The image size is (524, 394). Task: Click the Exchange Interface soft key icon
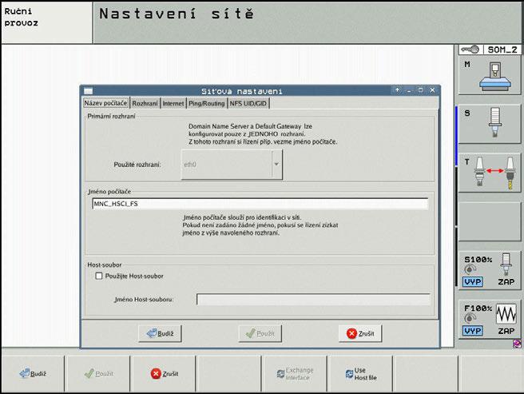pos(280,374)
